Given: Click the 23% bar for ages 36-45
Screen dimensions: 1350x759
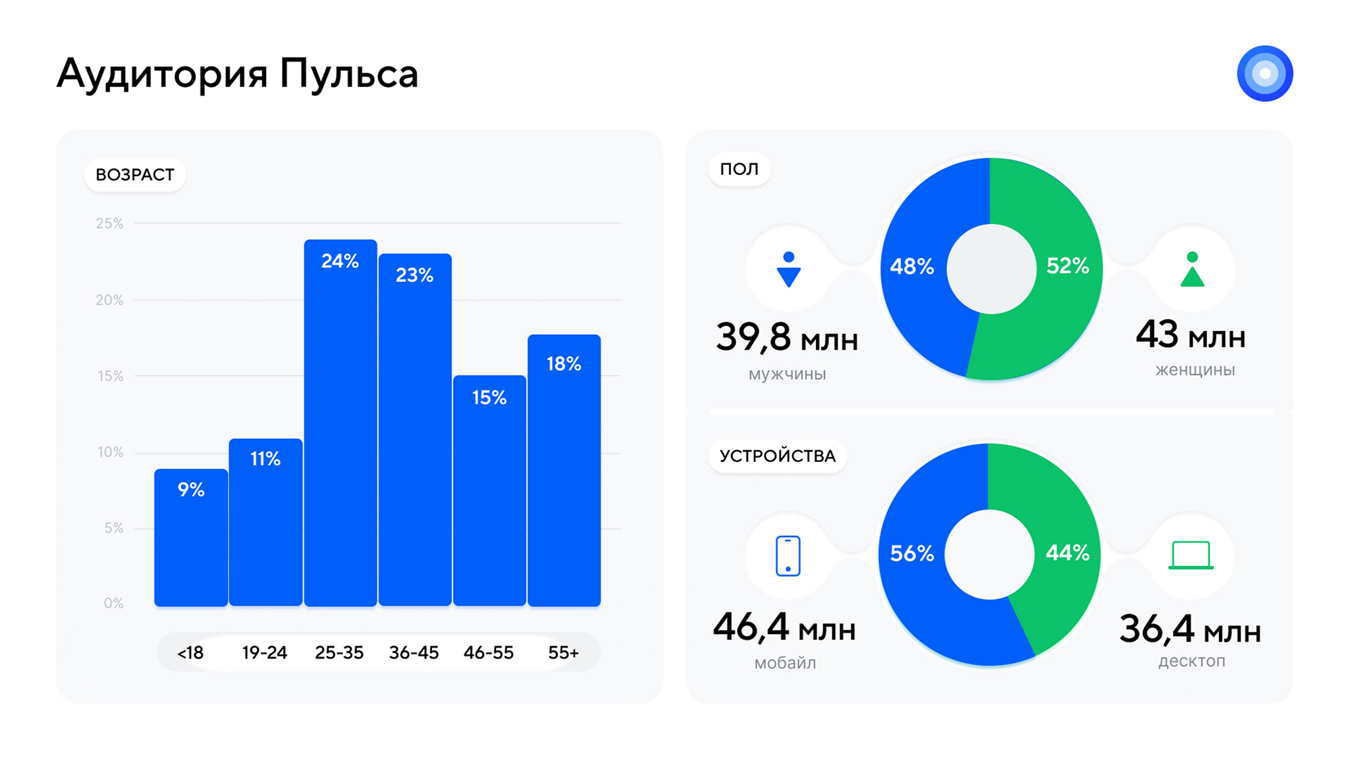Looking at the screenshot, I should coord(414,430).
